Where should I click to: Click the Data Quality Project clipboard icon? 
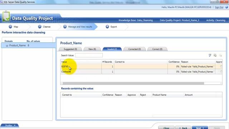click(x=6, y=16)
